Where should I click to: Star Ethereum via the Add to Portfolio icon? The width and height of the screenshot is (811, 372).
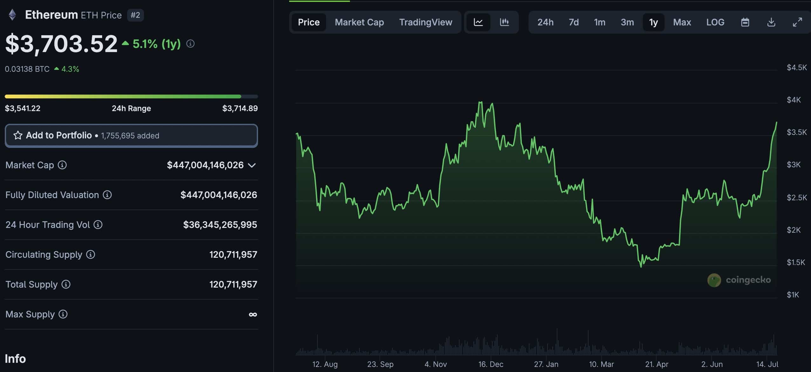18,135
